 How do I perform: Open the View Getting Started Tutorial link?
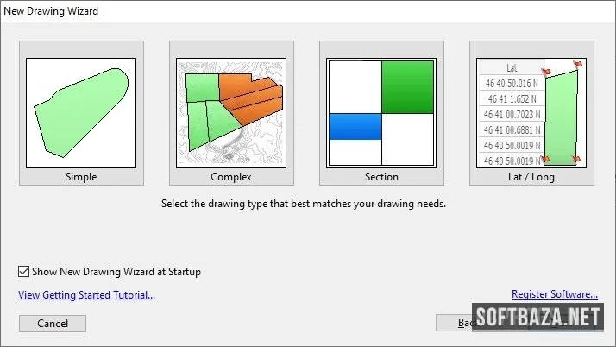(x=87, y=294)
